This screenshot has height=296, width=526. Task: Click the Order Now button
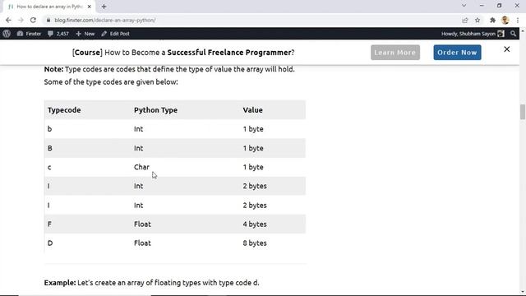coord(457,53)
